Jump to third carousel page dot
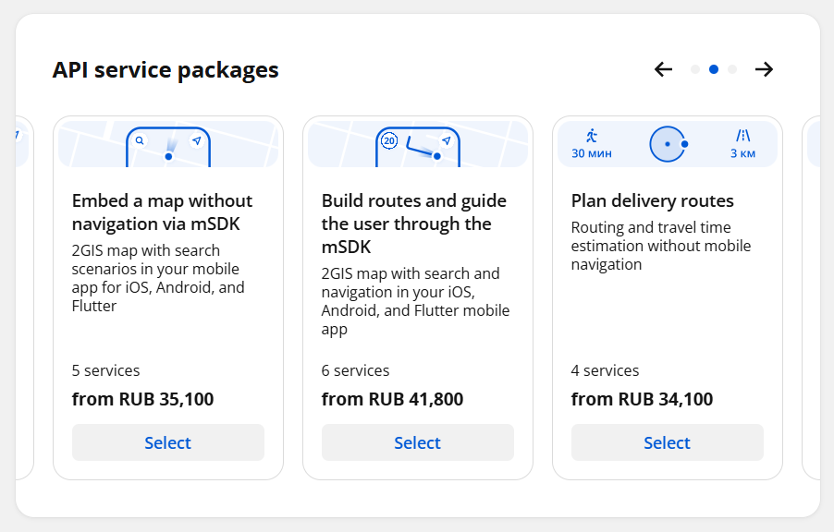 point(732,69)
